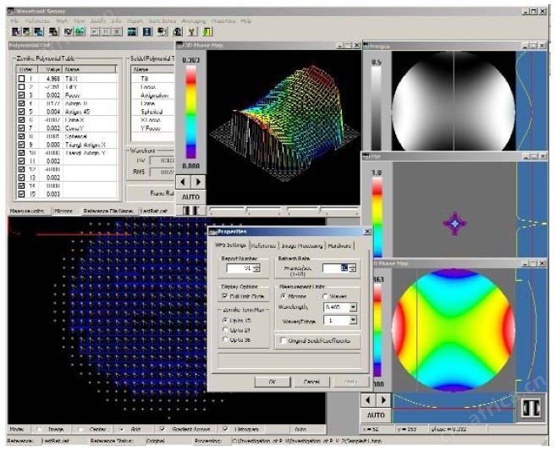
Task: Click the pause toolbar button
Action: 106,32
